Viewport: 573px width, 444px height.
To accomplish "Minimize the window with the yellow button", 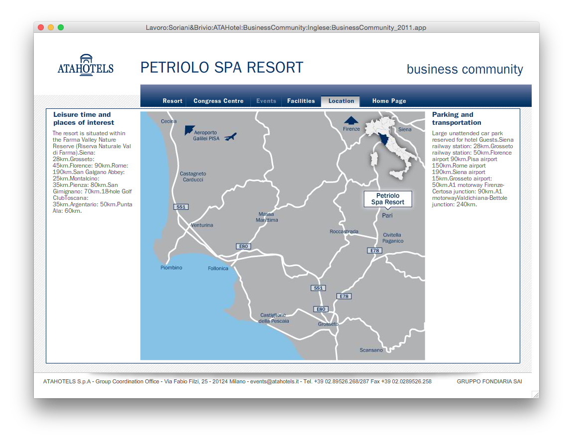I will tap(51, 27).
